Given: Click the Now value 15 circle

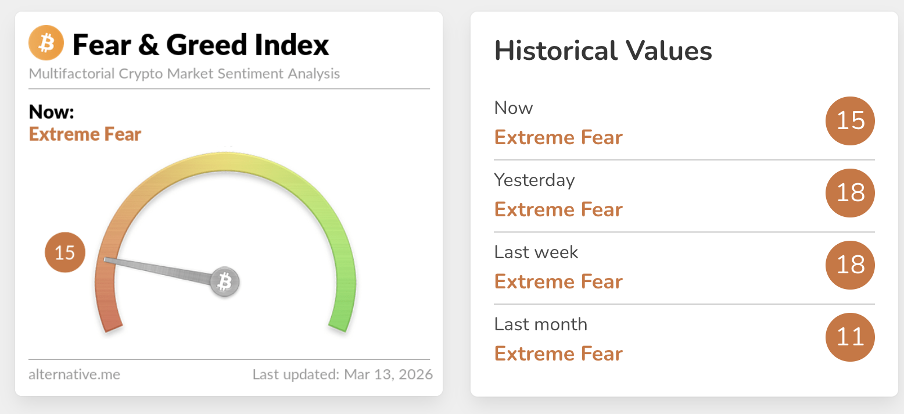Looking at the screenshot, I should tap(850, 121).
